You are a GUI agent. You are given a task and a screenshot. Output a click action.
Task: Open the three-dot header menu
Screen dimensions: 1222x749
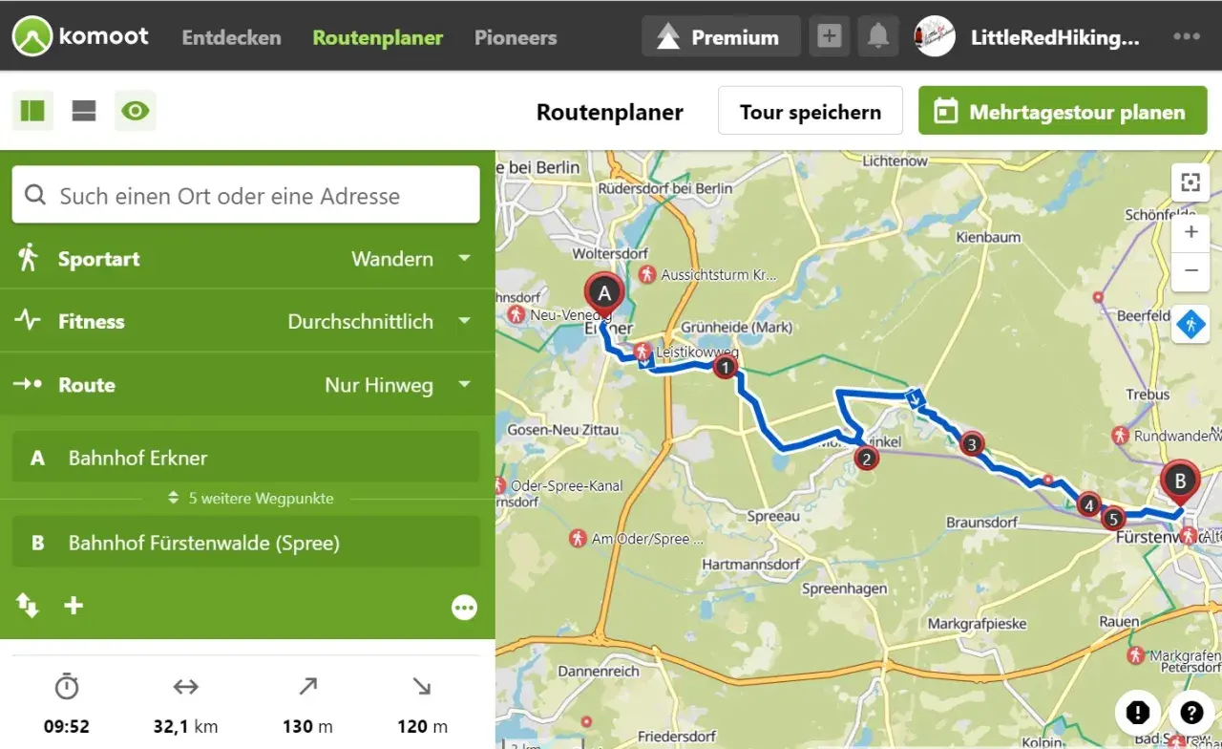coord(1187,36)
